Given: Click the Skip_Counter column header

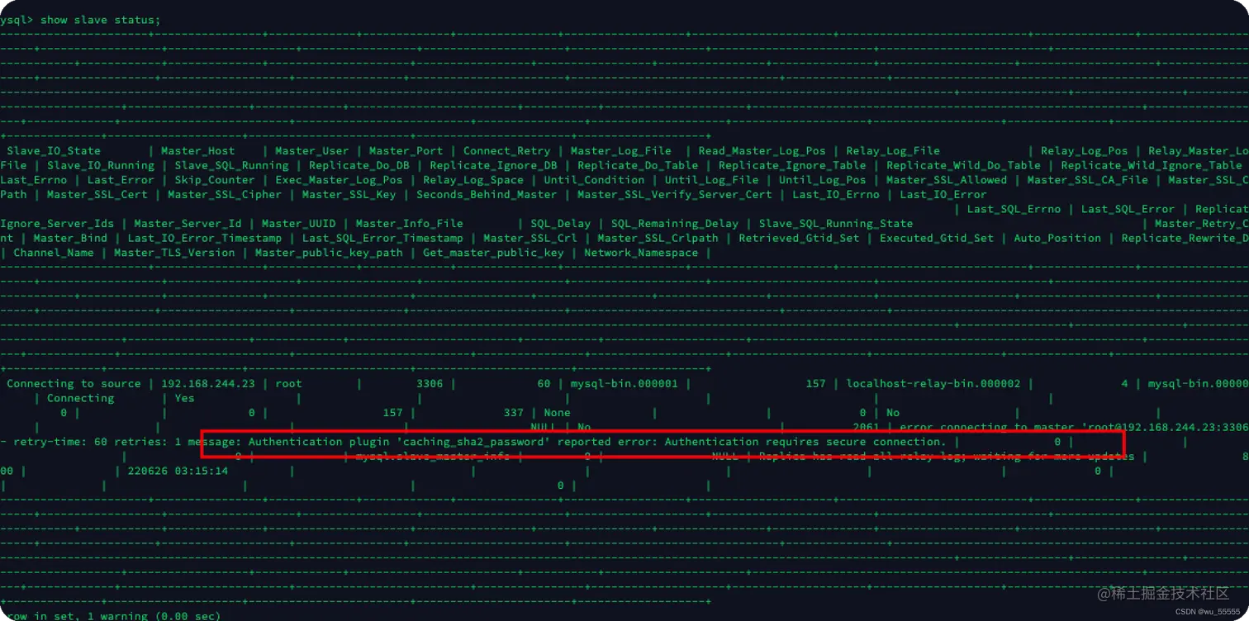Looking at the screenshot, I should coord(215,180).
